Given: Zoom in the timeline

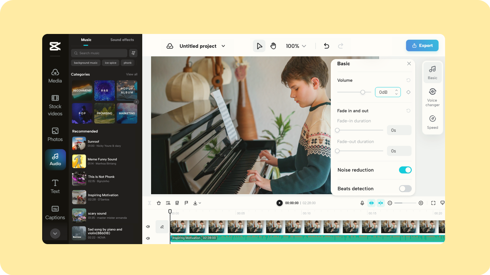Looking at the screenshot, I should tap(421, 203).
